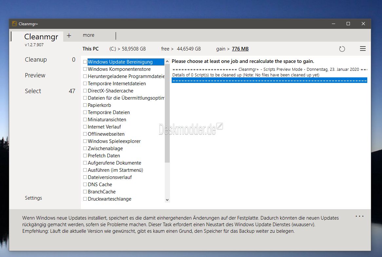Check the Windows Update Bereinigung checkbox
382x257 pixels.
pos(85,62)
